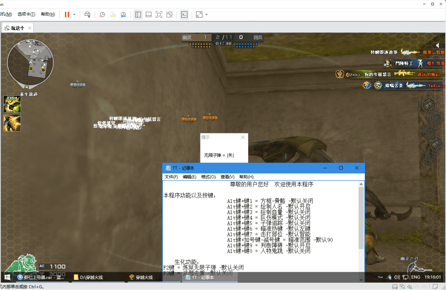This screenshot has width=446, height=290.
Task: Click the TT - 记事本 taskbar item
Action: 210,277
